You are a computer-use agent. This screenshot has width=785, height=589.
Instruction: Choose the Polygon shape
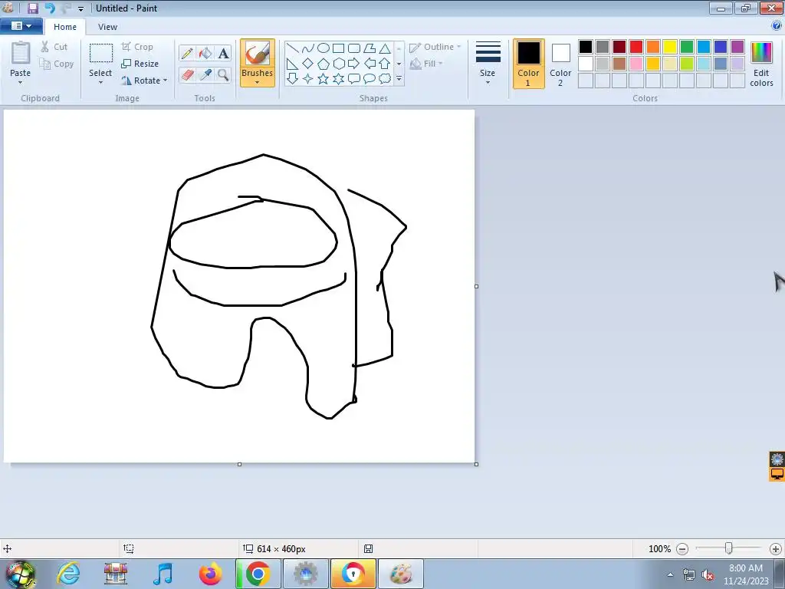370,48
